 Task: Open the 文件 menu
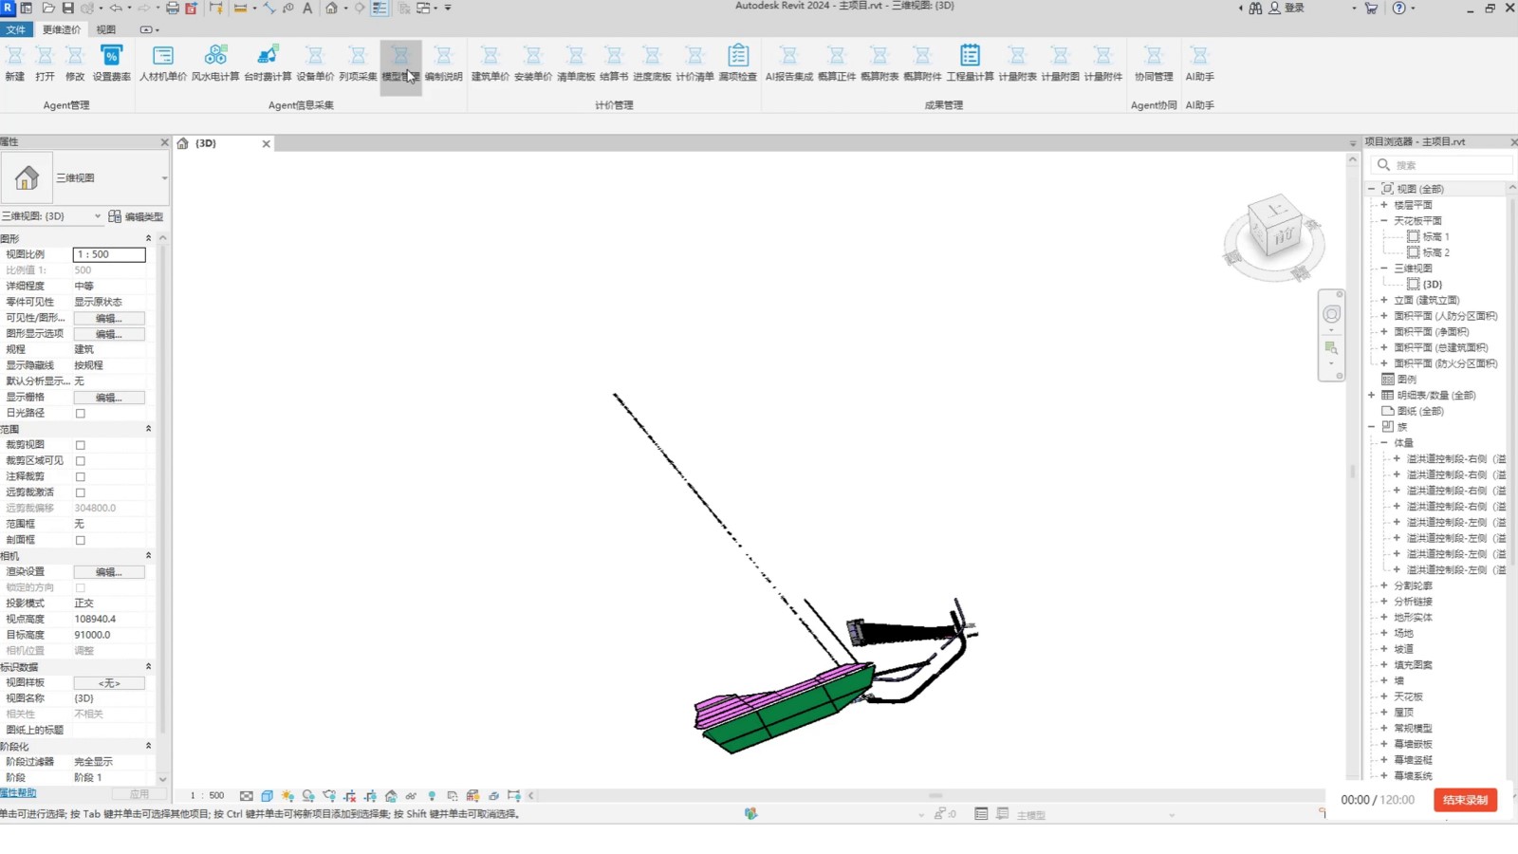[x=16, y=29]
